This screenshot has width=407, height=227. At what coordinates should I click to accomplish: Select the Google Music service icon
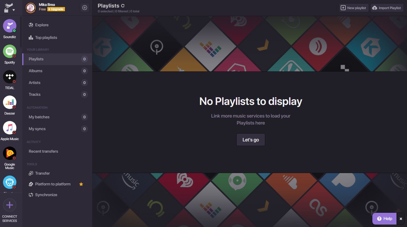pos(10,153)
